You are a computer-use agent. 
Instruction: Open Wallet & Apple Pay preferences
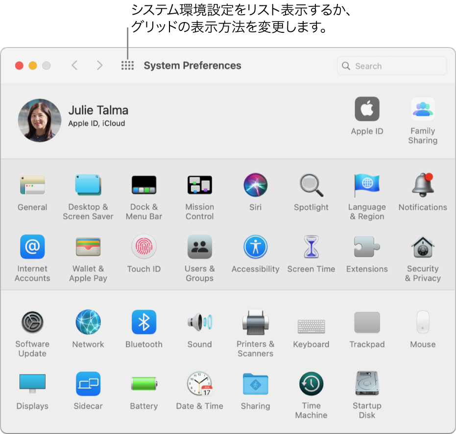(x=88, y=247)
